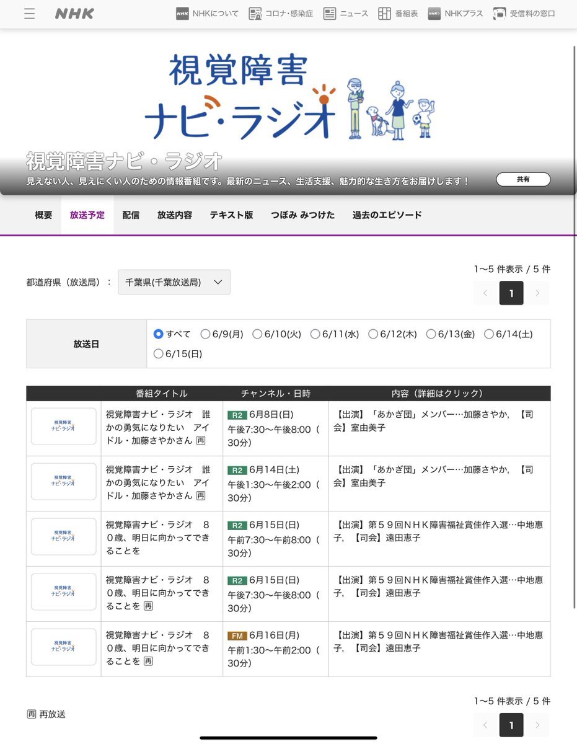The width and height of the screenshot is (577, 744).
Task: Select the 放送予定 tab
Action: pos(87,215)
